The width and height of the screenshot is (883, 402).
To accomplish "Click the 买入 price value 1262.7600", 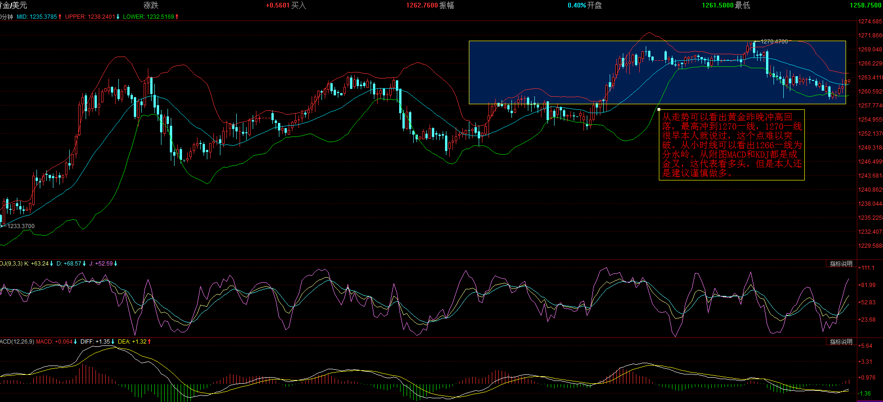I will click(x=422, y=5).
